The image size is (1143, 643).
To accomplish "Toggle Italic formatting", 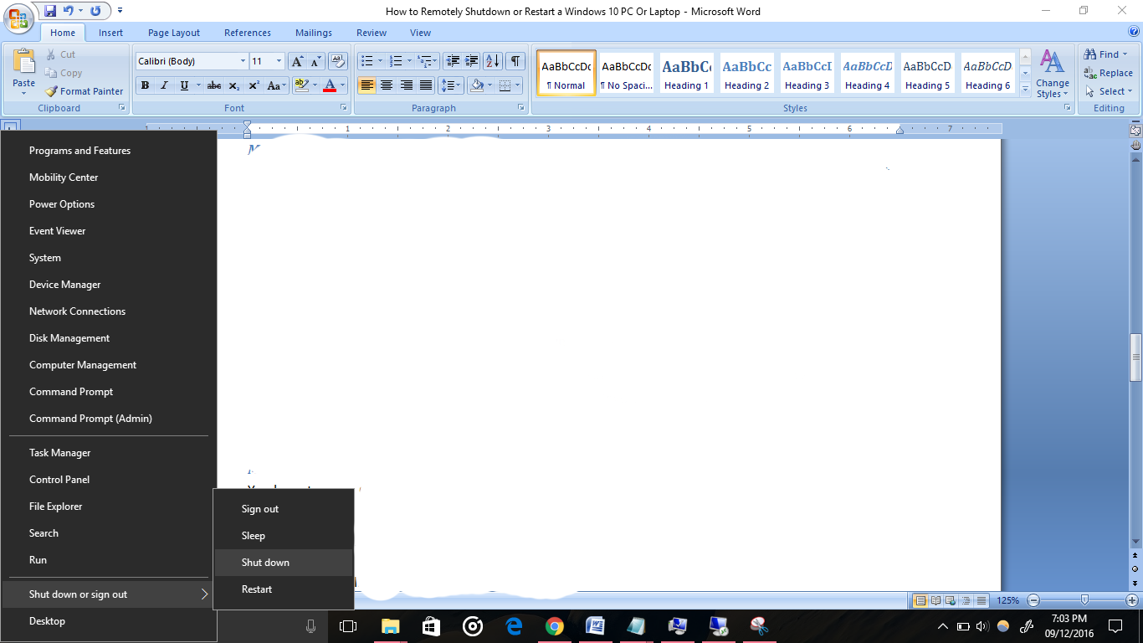I will click(164, 85).
